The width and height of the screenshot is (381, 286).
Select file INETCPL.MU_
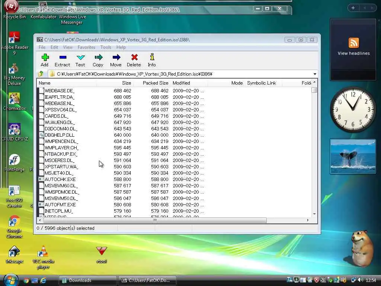(x=59, y=211)
